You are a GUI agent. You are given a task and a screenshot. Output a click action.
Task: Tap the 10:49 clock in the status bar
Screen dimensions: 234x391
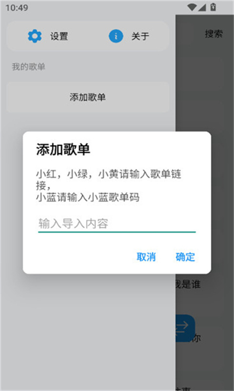click(x=17, y=8)
